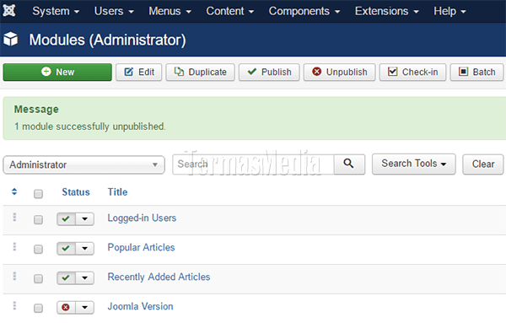Click drag handle of Popular Articles row

14,247
